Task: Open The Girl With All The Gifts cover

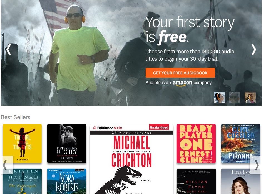Action: tap(22, 144)
